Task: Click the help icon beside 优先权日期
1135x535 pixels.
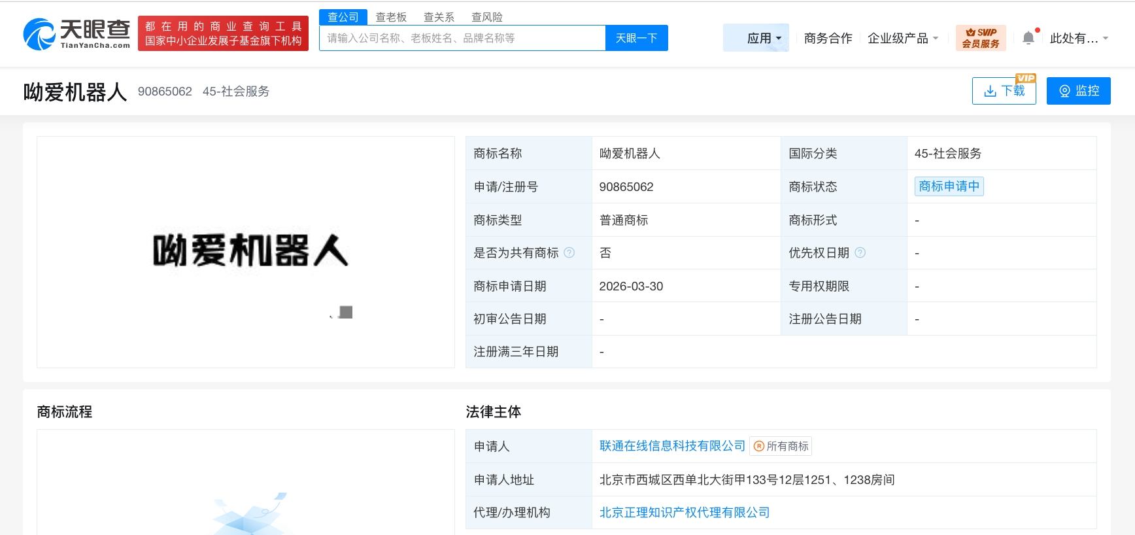Action: tap(860, 252)
